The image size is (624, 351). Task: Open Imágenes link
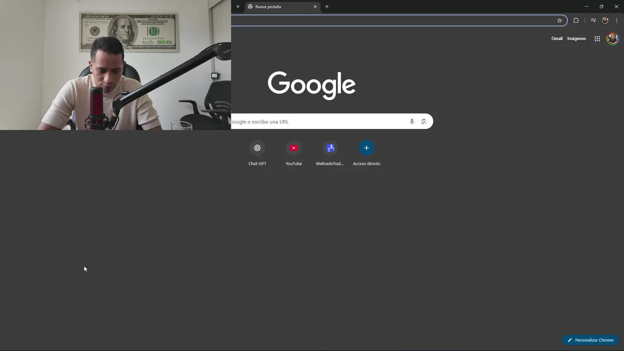pyautogui.click(x=577, y=39)
